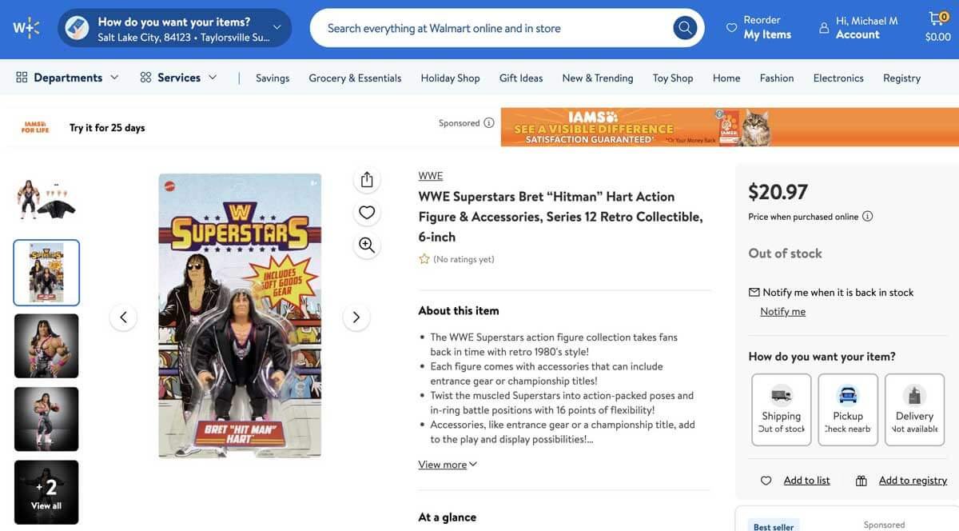Open the +2 View all image thumbnail
959x531 pixels.
[46, 491]
